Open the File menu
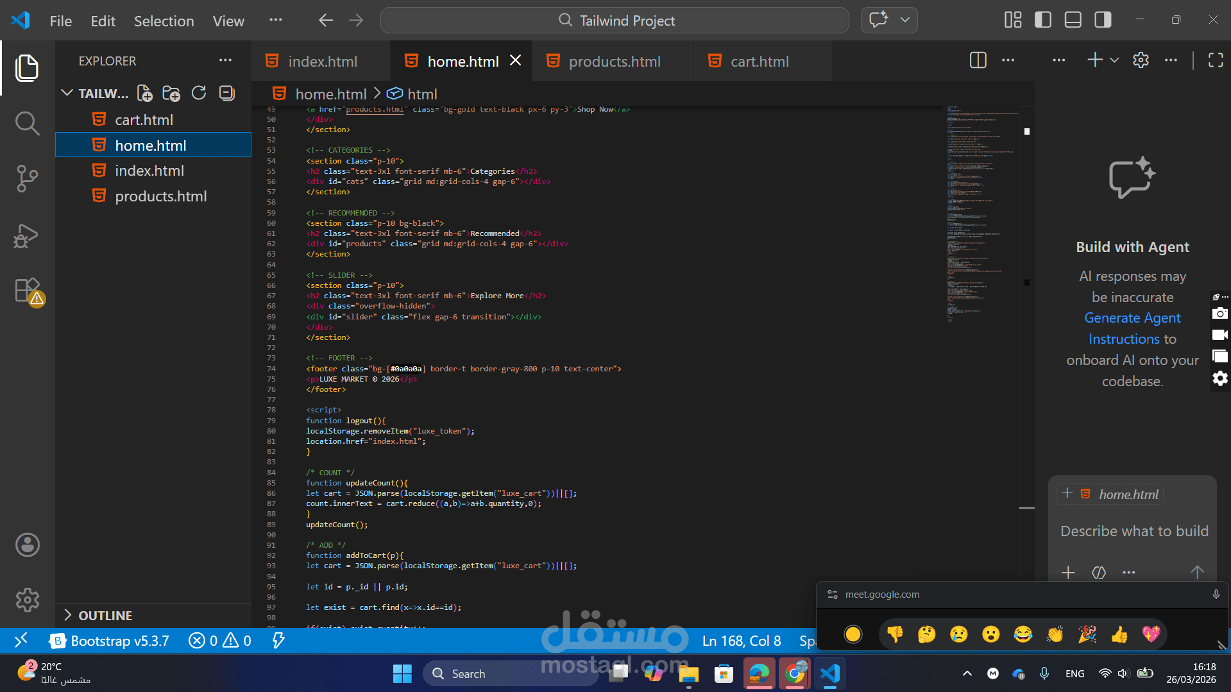Viewport: 1231px width, 692px height. click(x=61, y=21)
